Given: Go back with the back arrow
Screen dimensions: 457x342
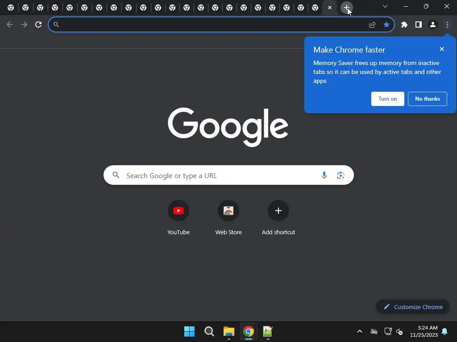Looking at the screenshot, I should (10, 24).
